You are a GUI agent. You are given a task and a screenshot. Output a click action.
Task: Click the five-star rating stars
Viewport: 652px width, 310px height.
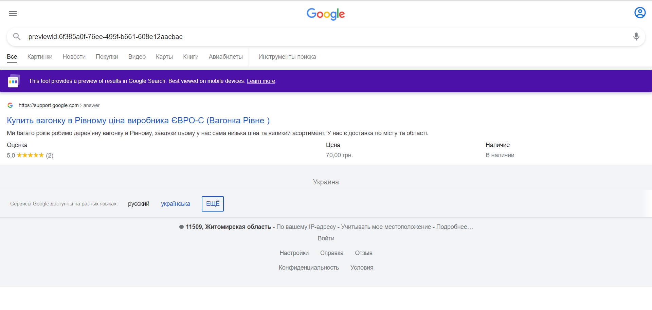point(30,155)
